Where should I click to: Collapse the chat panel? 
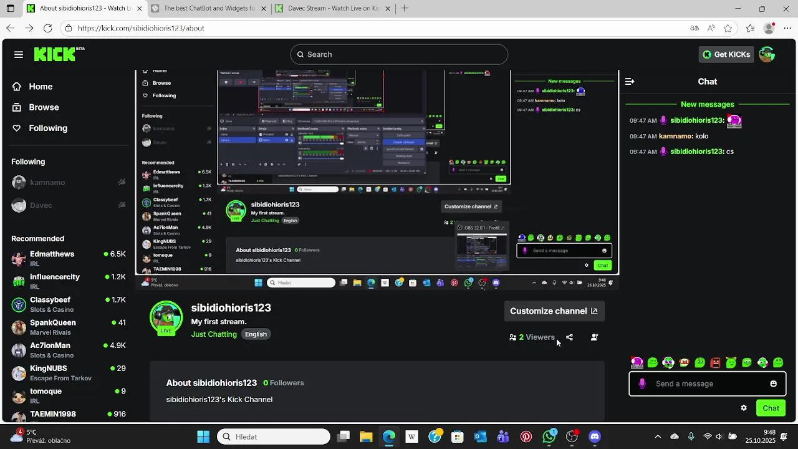pos(630,82)
